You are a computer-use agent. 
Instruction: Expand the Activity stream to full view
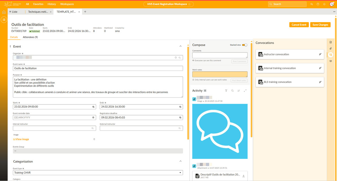(x=245, y=91)
